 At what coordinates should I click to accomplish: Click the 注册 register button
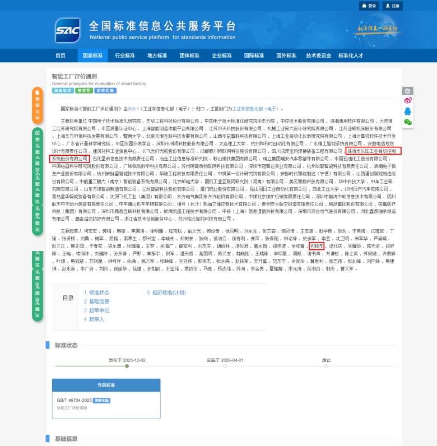392,6
